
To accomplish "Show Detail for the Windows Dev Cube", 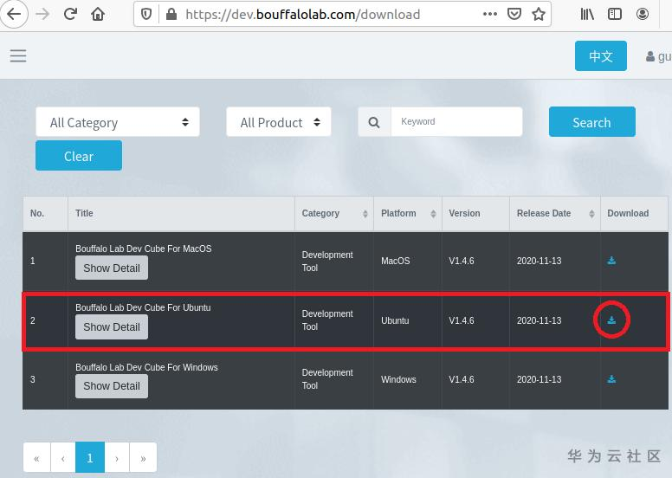I will tap(112, 386).
